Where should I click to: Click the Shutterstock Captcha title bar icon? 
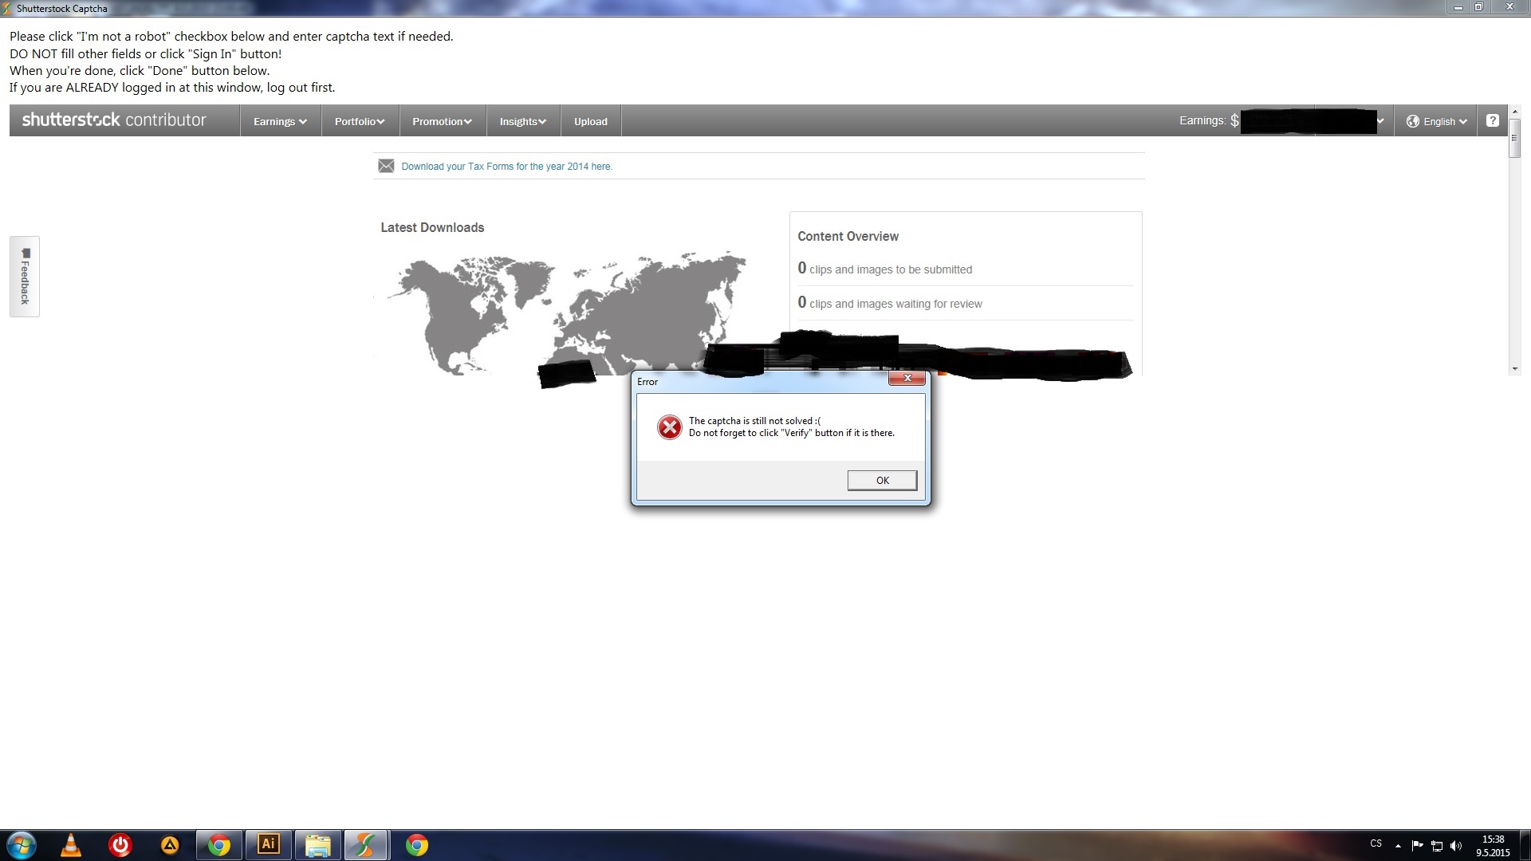click(x=7, y=9)
